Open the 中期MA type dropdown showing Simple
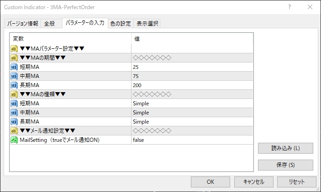This screenshot has width=321, height=192. tap(192, 113)
